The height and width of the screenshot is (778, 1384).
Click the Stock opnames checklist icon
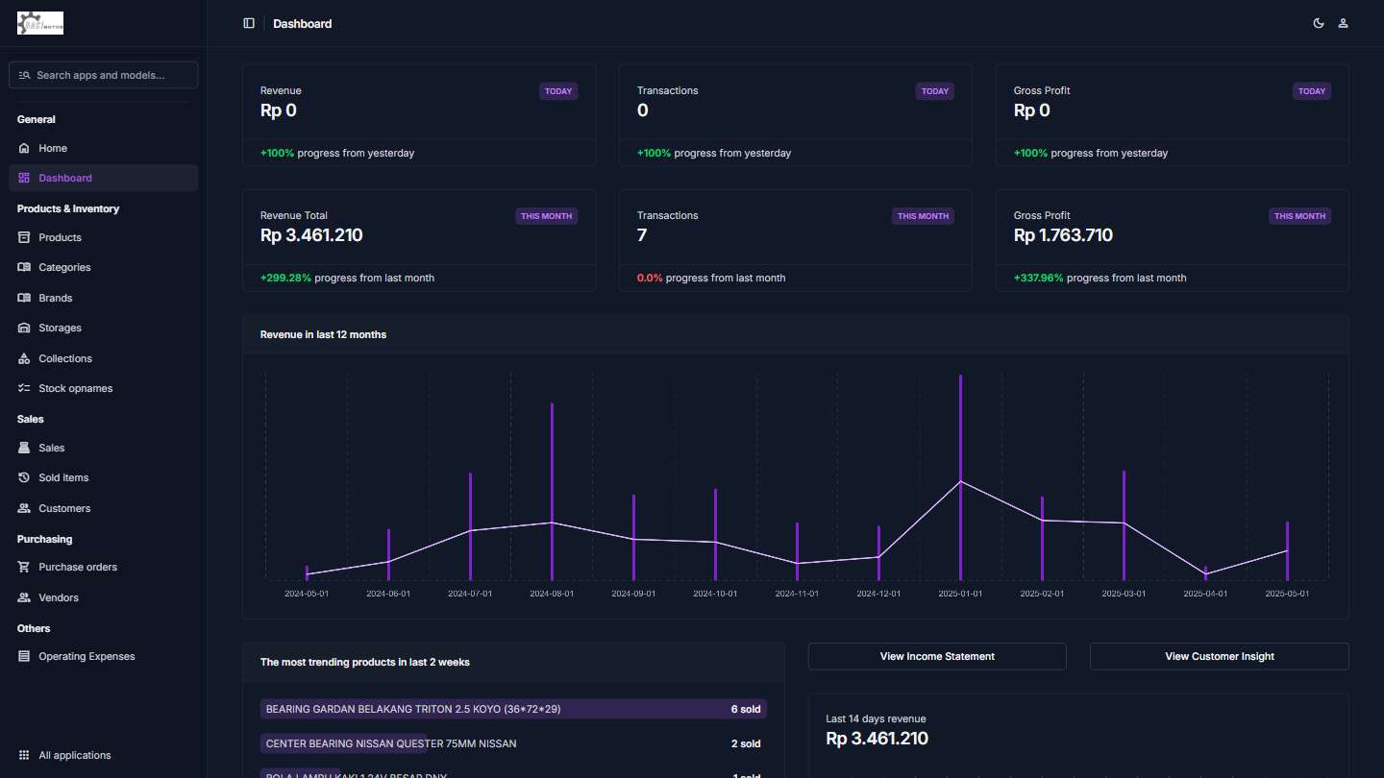click(24, 388)
